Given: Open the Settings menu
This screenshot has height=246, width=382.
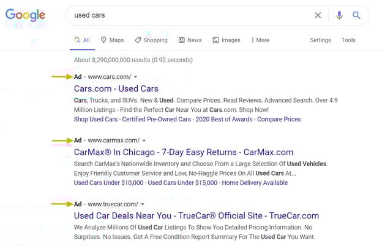Looking at the screenshot, I should point(320,40).
